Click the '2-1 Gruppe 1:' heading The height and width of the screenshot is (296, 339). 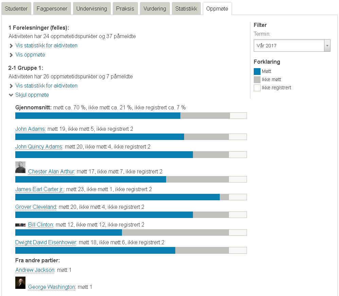click(26, 68)
